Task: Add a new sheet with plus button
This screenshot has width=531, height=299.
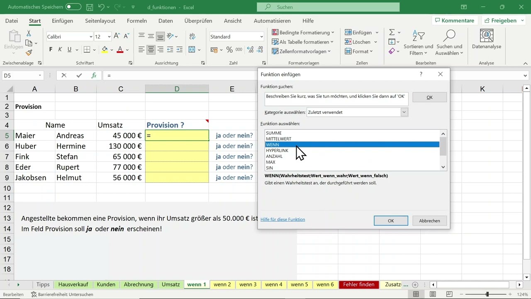Action: [415, 284]
